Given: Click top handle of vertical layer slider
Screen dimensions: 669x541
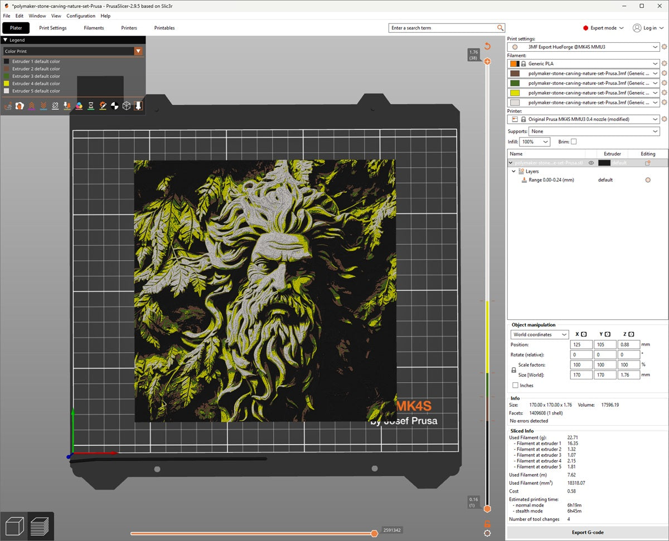Looking at the screenshot, I should [x=487, y=61].
